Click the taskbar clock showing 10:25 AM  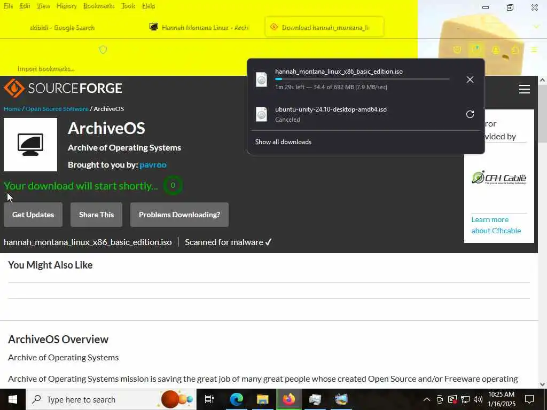pyautogui.click(x=501, y=399)
